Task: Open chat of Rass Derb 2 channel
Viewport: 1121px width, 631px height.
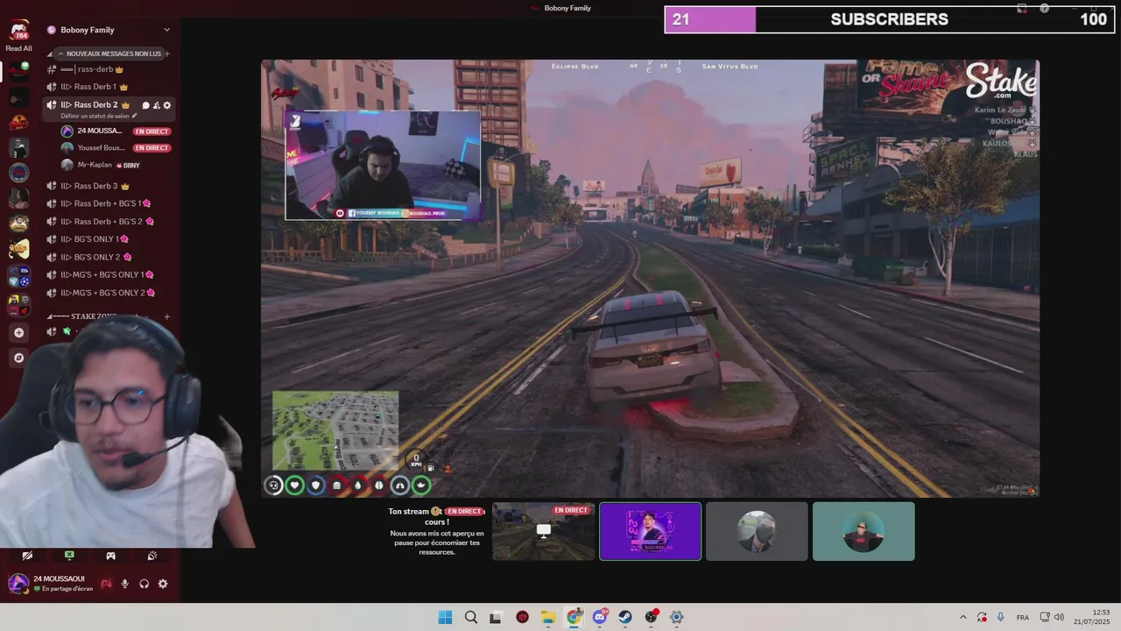Action: coord(145,105)
